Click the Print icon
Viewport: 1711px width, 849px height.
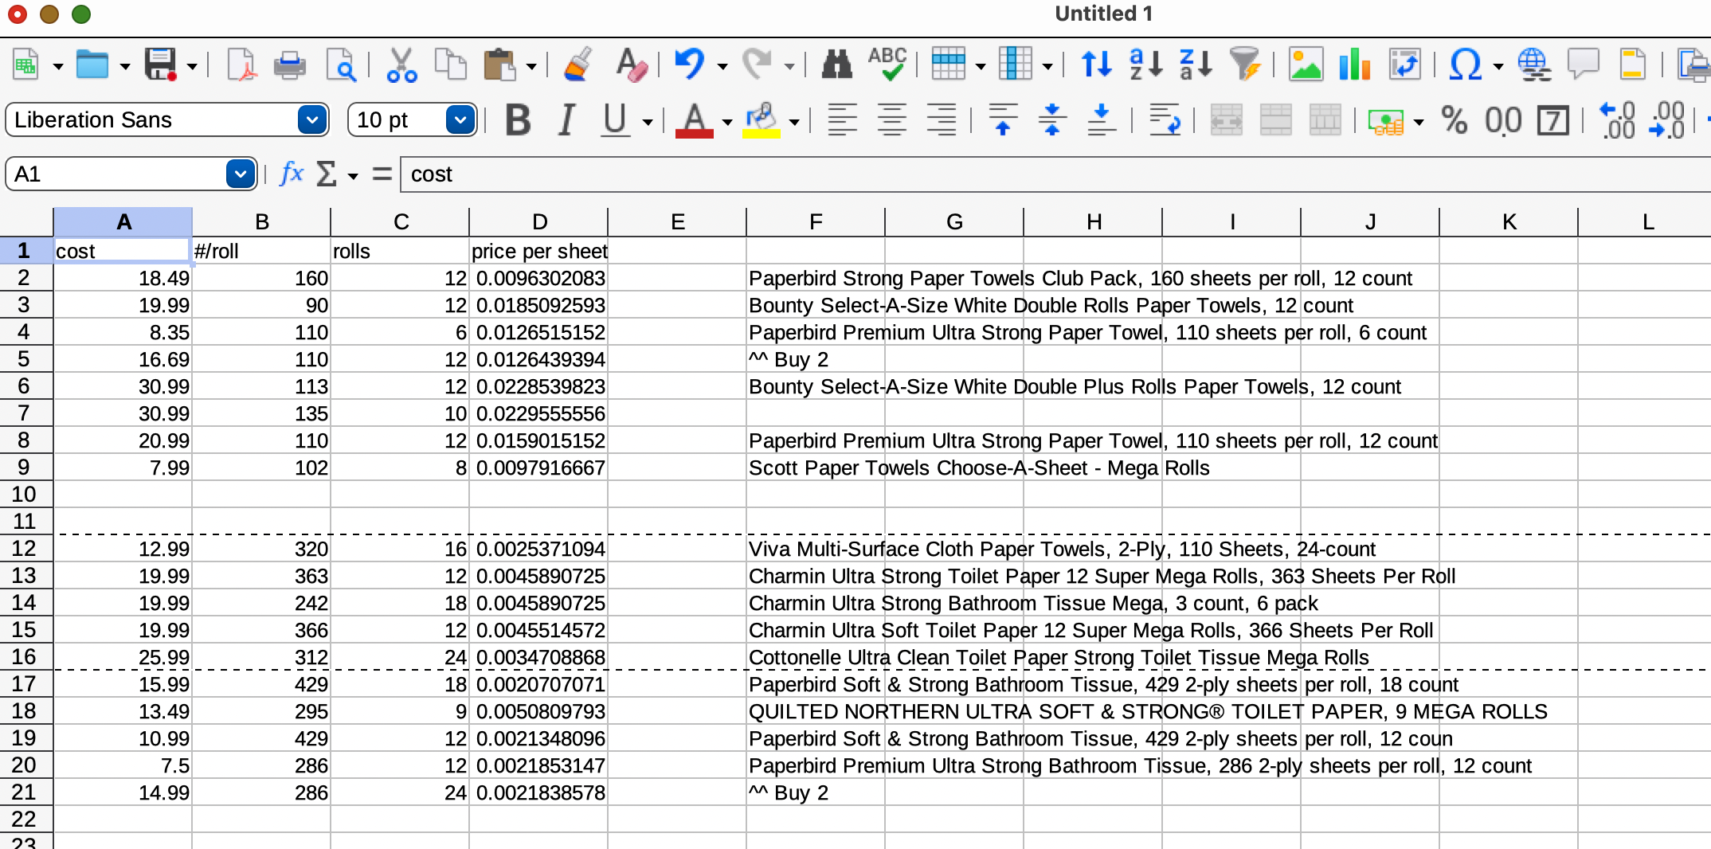click(x=290, y=65)
